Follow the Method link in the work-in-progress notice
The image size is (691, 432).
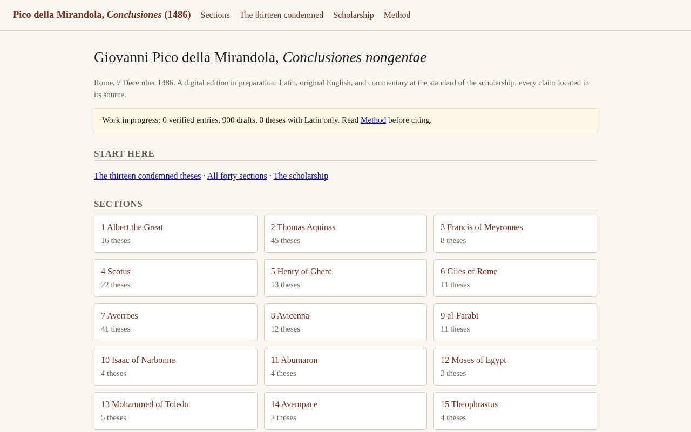click(x=373, y=120)
